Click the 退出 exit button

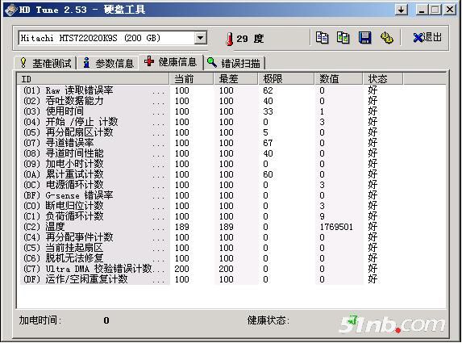pos(427,38)
